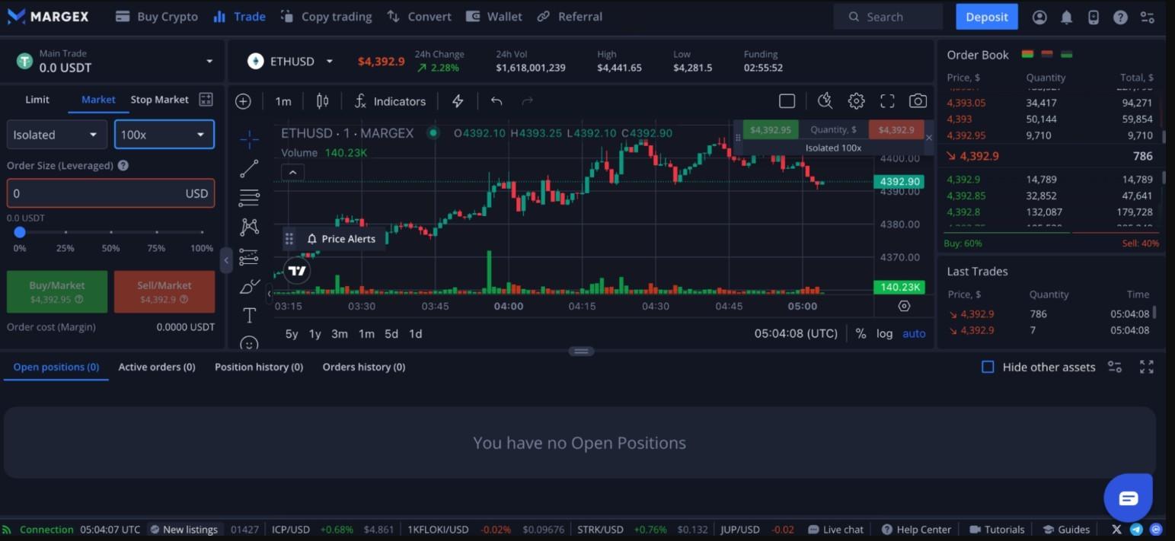Select the crosshair cursor tool
The image size is (1175, 541).
pos(249,138)
